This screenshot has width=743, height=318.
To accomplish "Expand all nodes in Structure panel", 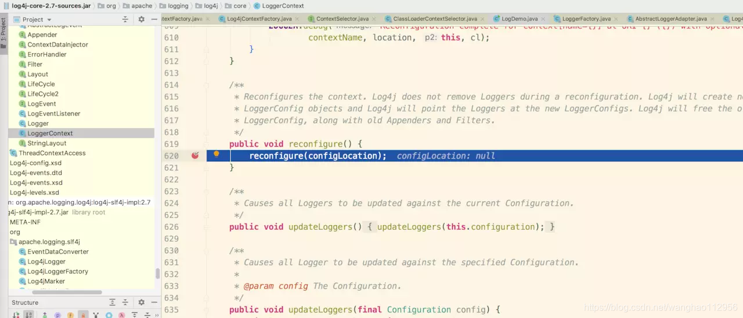I will [x=112, y=302].
